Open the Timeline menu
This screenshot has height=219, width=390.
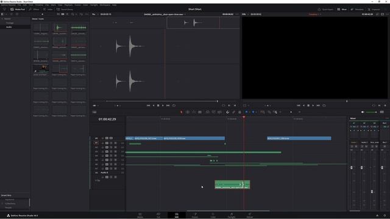[x=39, y=5]
